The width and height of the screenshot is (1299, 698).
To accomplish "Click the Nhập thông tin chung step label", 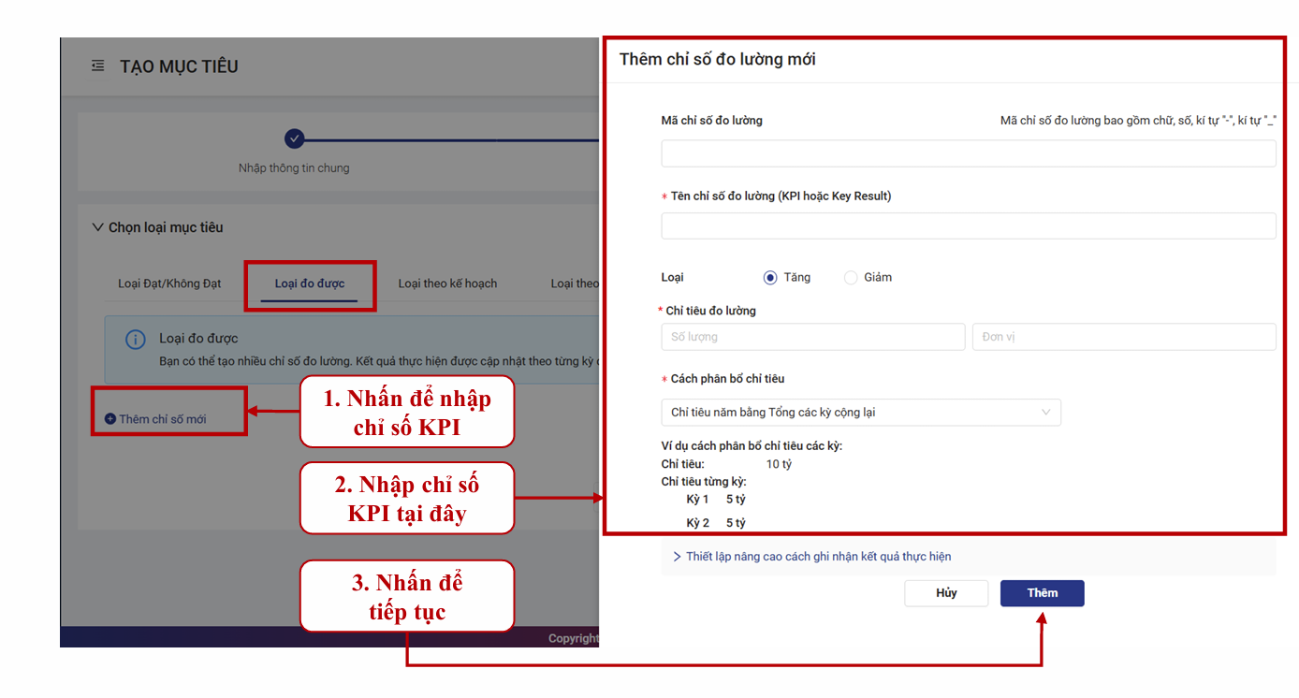I will pyautogui.click(x=294, y=168).
